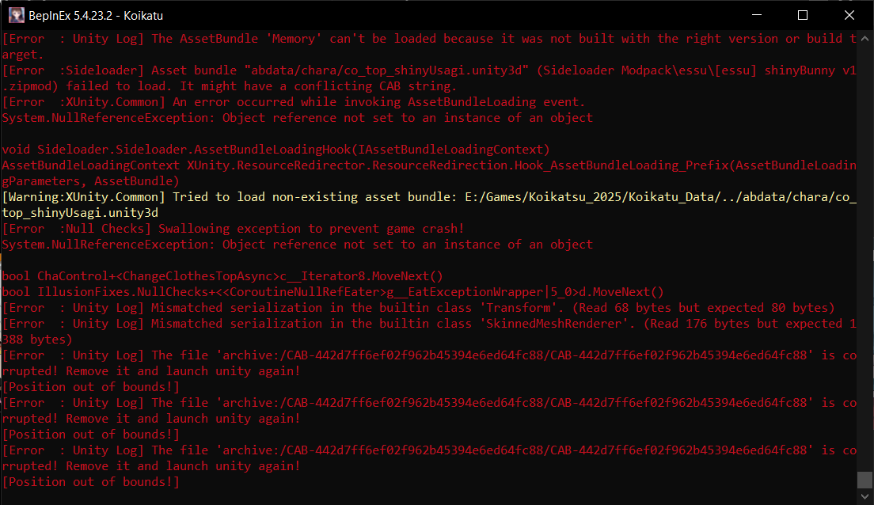Open the console window system menu icon
The width and height of the screenshot is (874, 505).
[x=16, y=15]
